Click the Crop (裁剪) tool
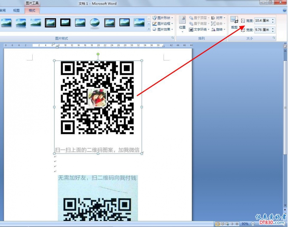The height and width of the screenshot is (227, 288). point(234,23)
